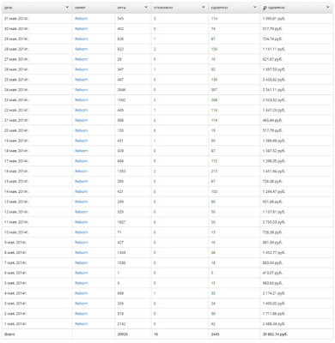Select the hits value 2646 for 24 мая
The image size is (335, 343).
pos(121,90)
